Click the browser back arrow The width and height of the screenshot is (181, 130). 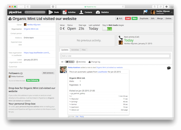[x=19, y=7]
